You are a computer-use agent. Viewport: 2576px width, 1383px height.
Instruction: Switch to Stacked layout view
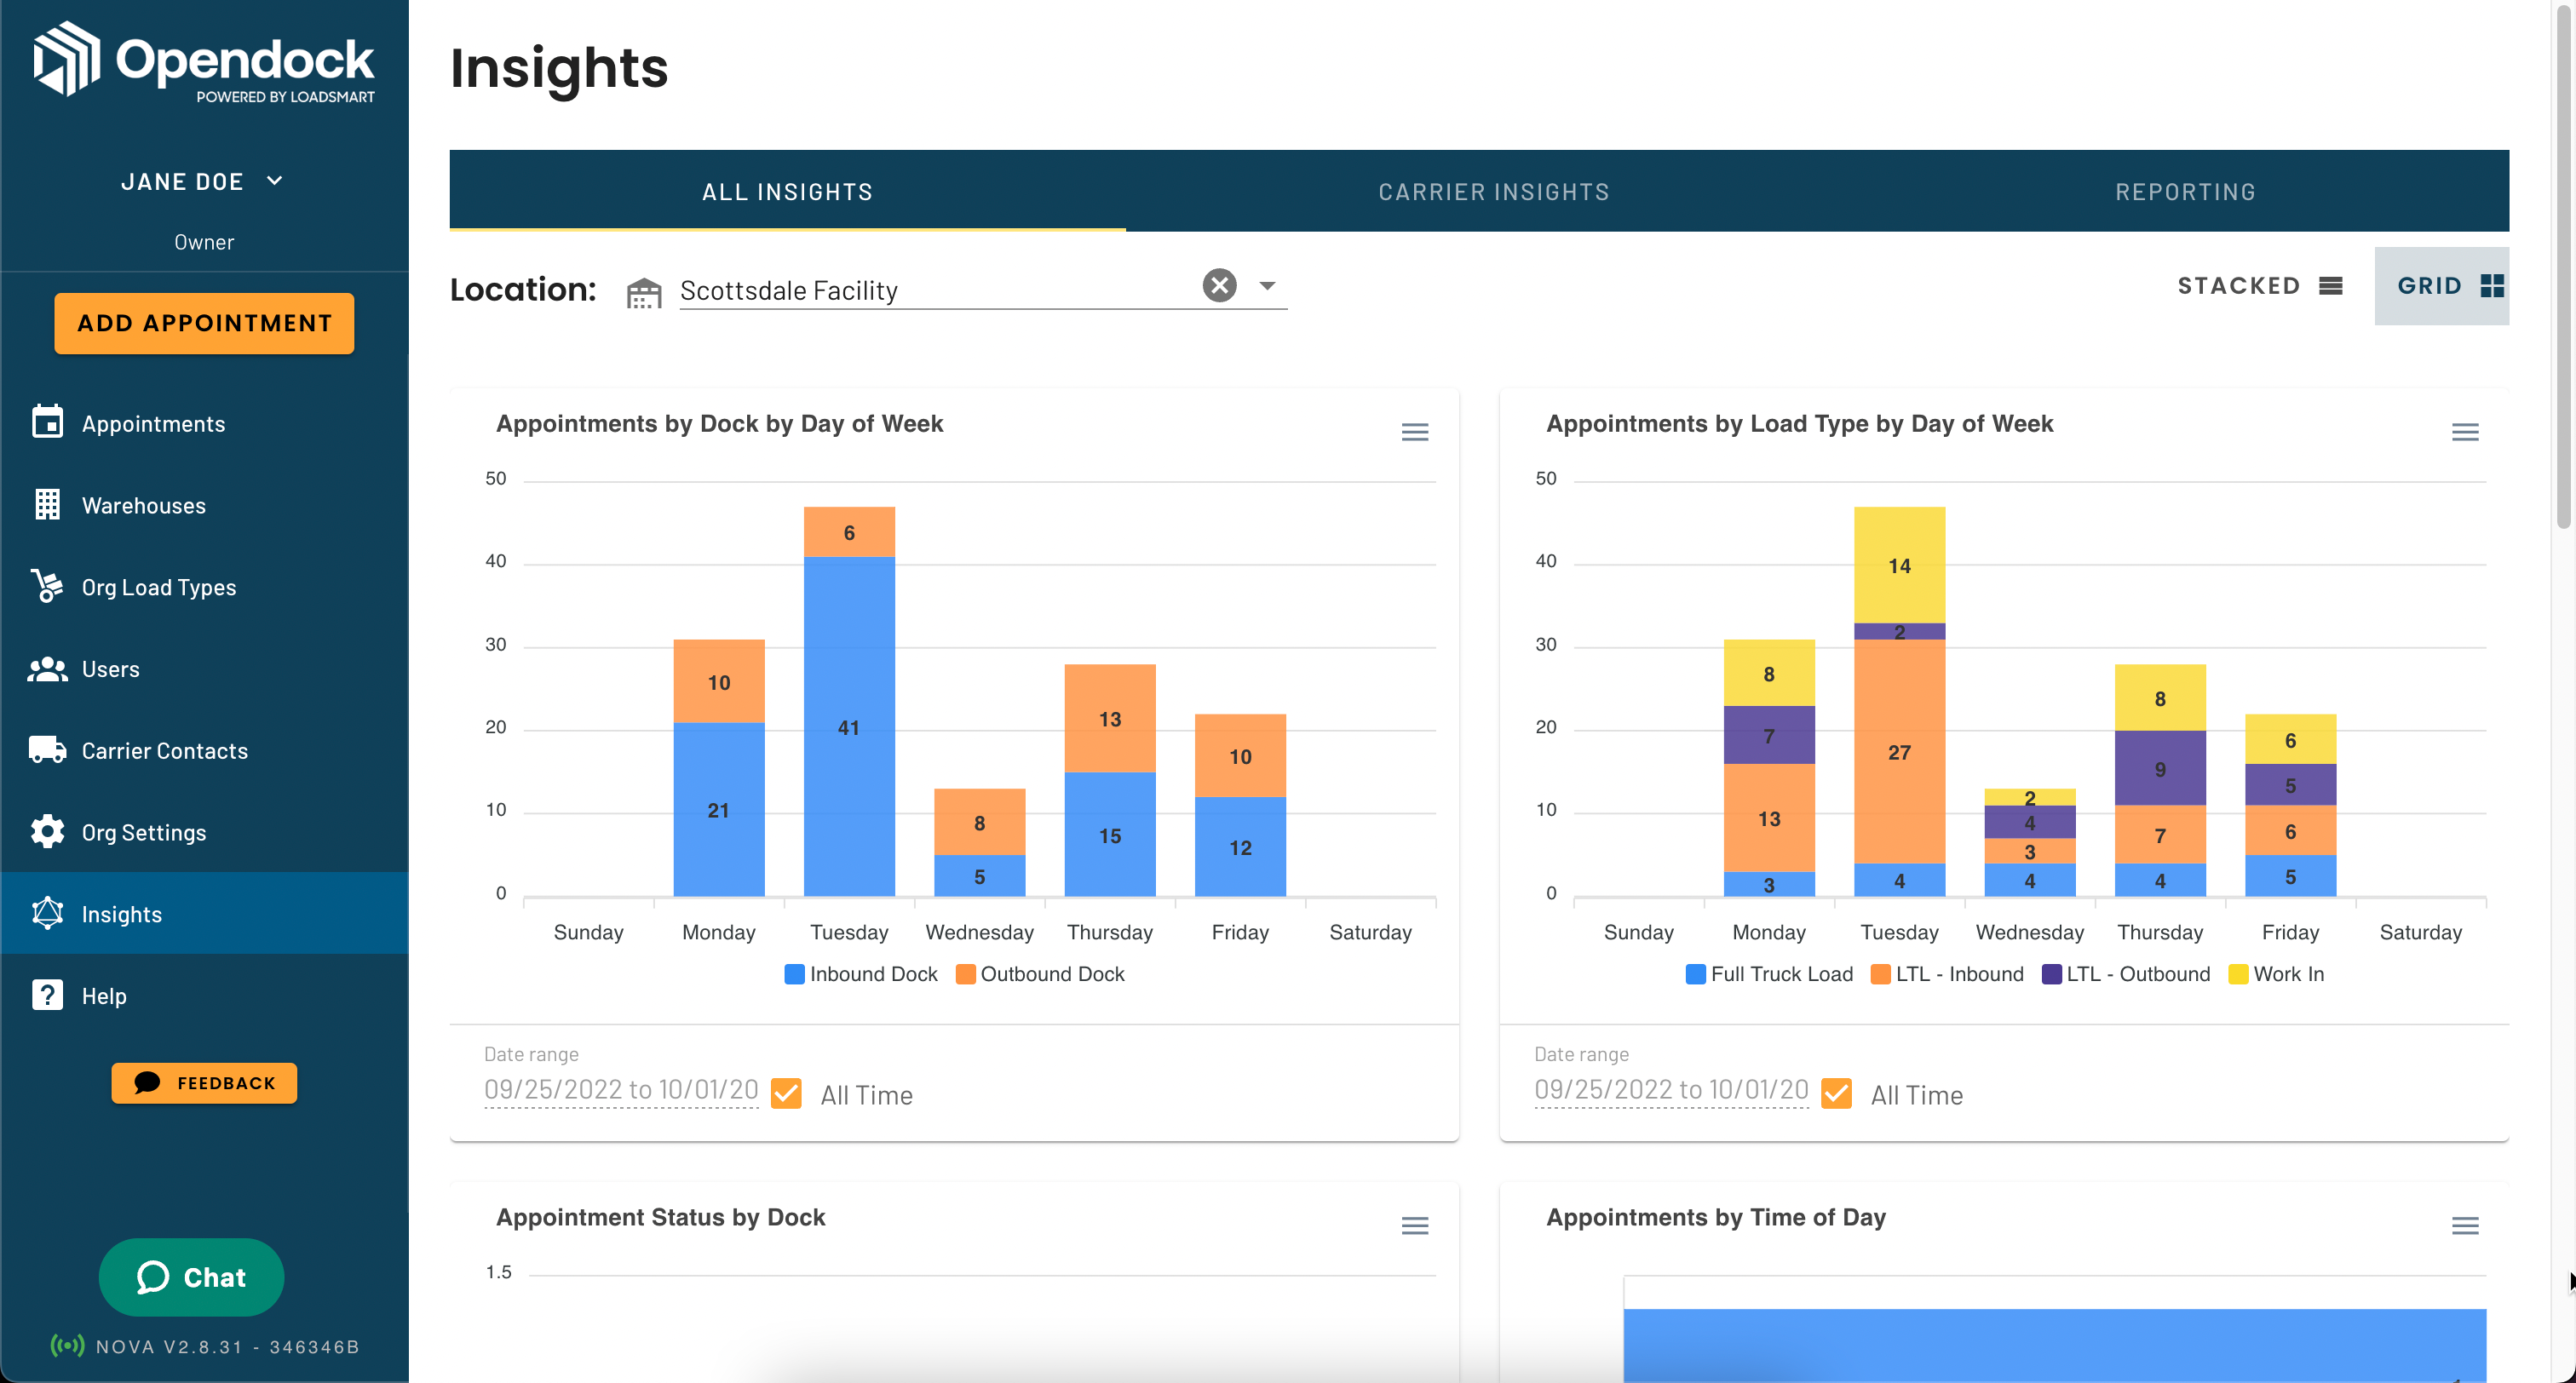coord(2259,286)
